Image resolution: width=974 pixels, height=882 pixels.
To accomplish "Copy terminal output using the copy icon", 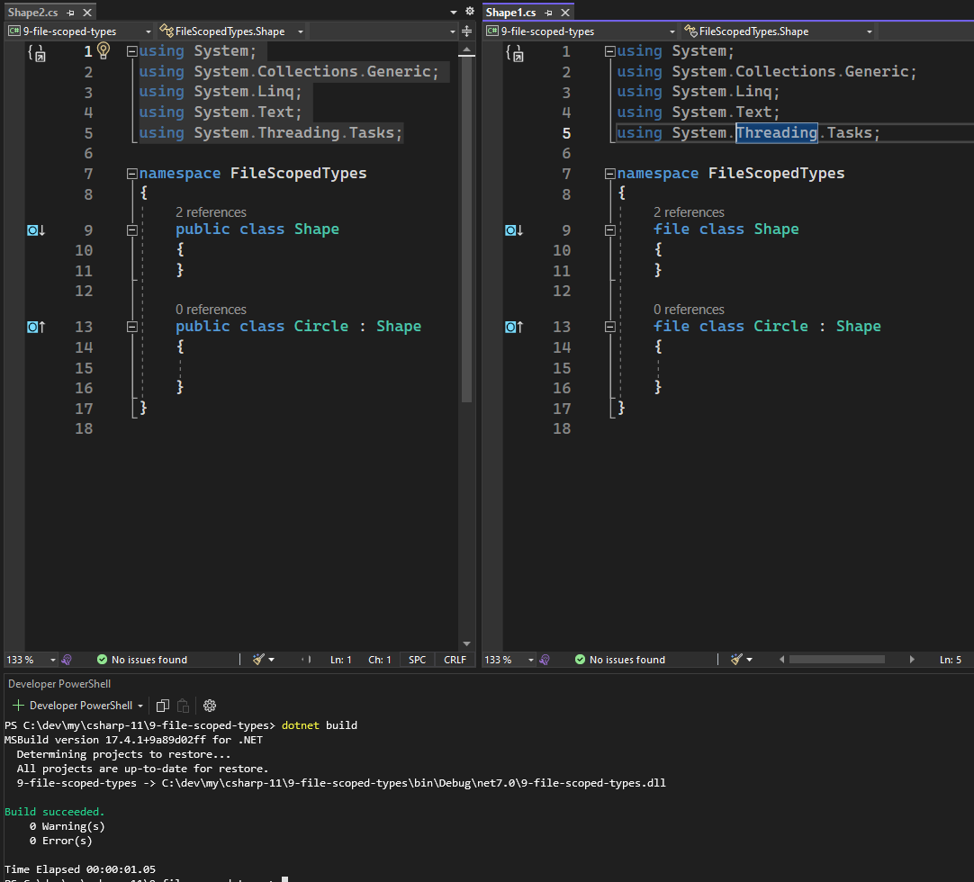I will click(x=162, y=706).
